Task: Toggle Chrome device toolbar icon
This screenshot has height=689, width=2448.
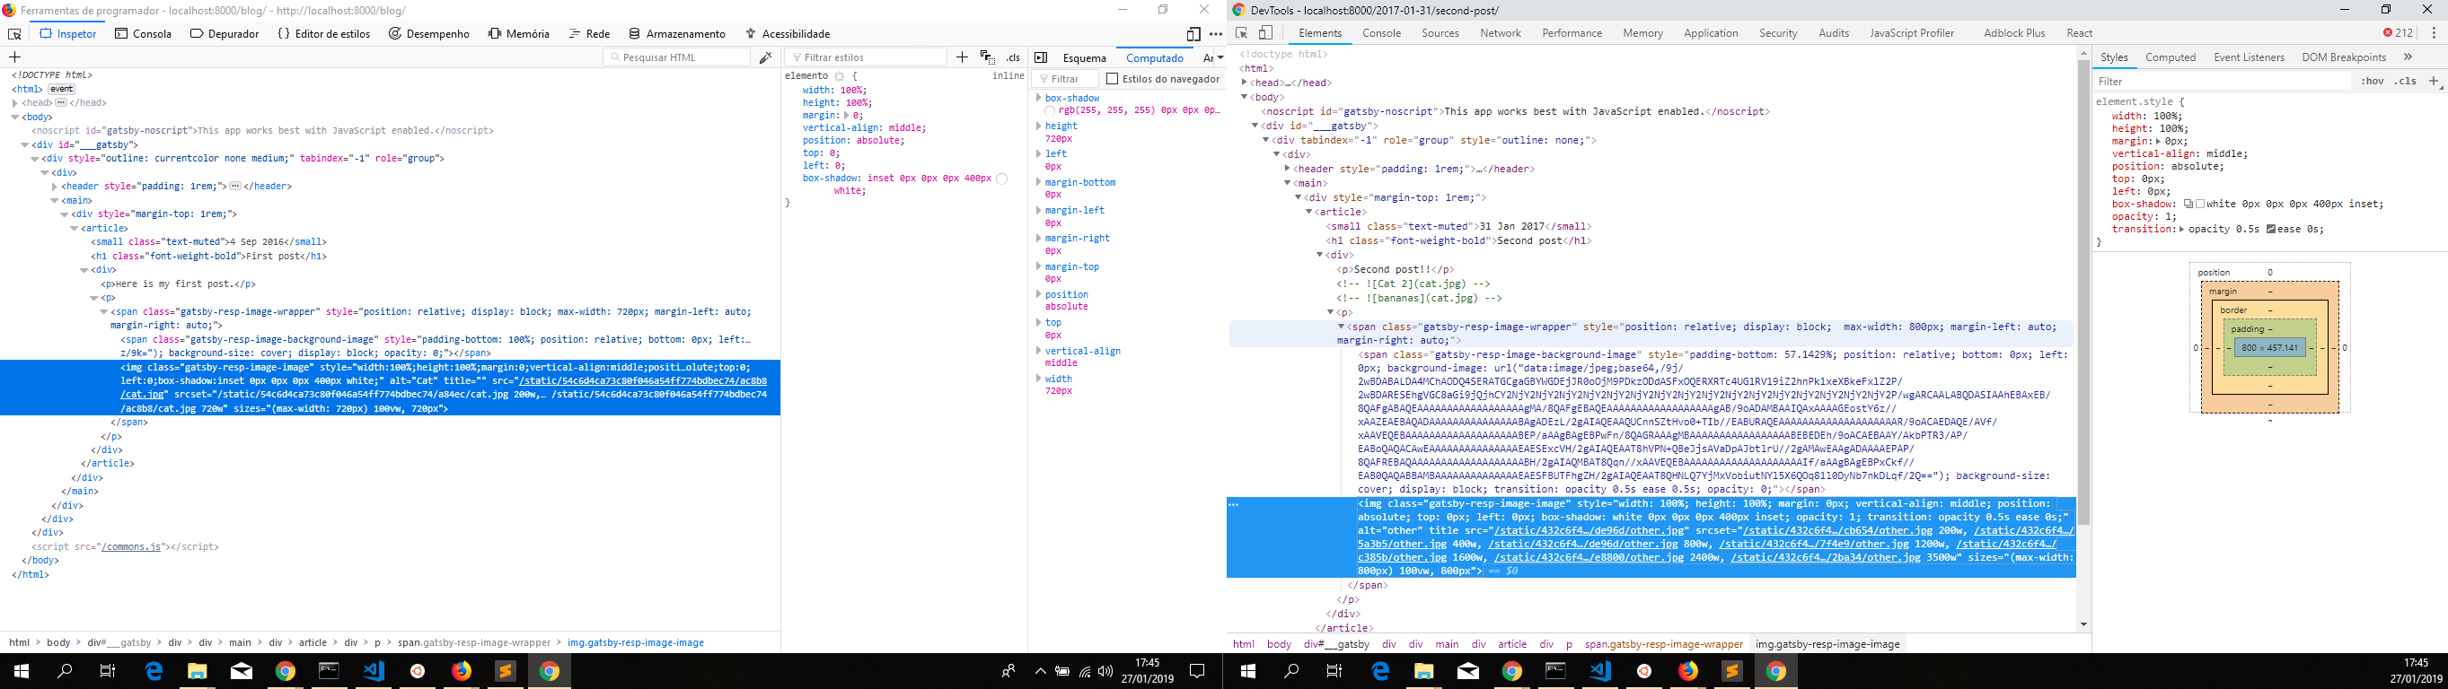Action: (x=1266, y=33)
